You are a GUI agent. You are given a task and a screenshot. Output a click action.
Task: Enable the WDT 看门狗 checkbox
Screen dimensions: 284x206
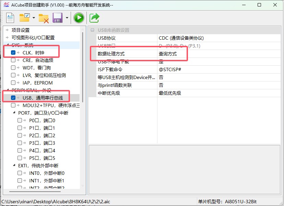[13, 67]
